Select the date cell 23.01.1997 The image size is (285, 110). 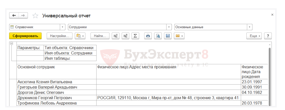coord(254,82)
